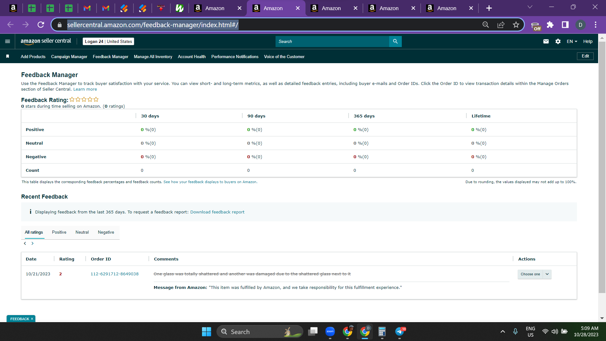Open Chrome profile D avatar
Screen dimensions: 606x341
580,25
